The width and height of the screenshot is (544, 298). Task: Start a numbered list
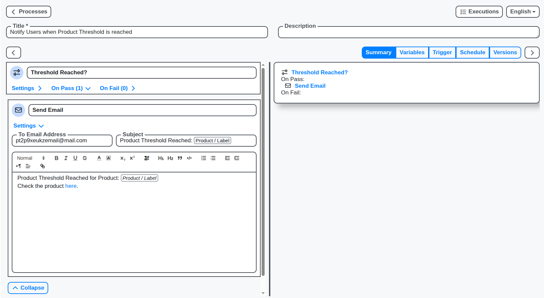pos(204,158)
